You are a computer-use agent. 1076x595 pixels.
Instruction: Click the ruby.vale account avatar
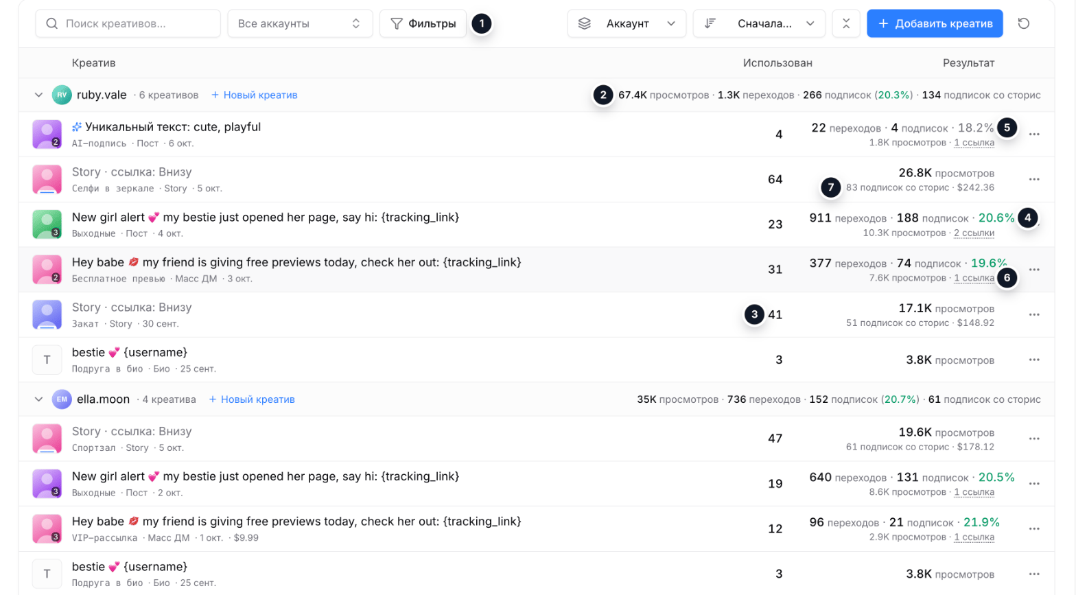(62, 95)
